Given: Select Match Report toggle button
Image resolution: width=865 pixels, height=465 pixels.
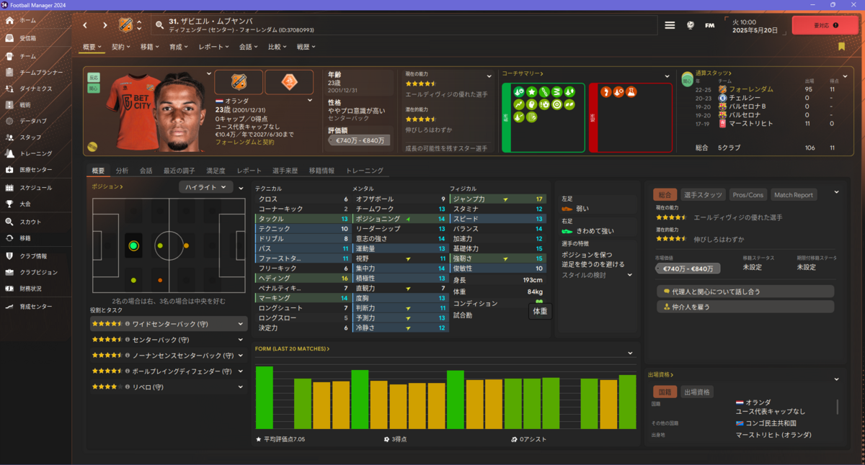Looking at the screenshot, I should click(794, 194).
